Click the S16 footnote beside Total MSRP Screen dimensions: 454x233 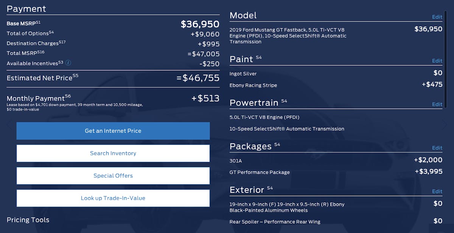[x=41, y=52]
